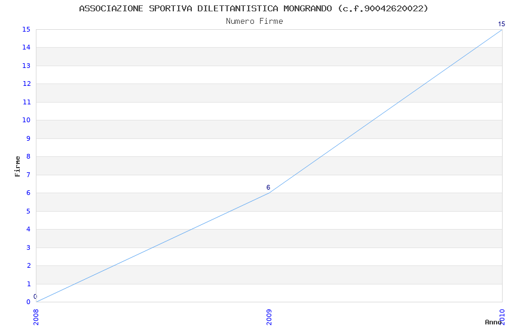The image size is (508, 328).
Task: Click the y-axis tick label 4
Action: [29, 229]
